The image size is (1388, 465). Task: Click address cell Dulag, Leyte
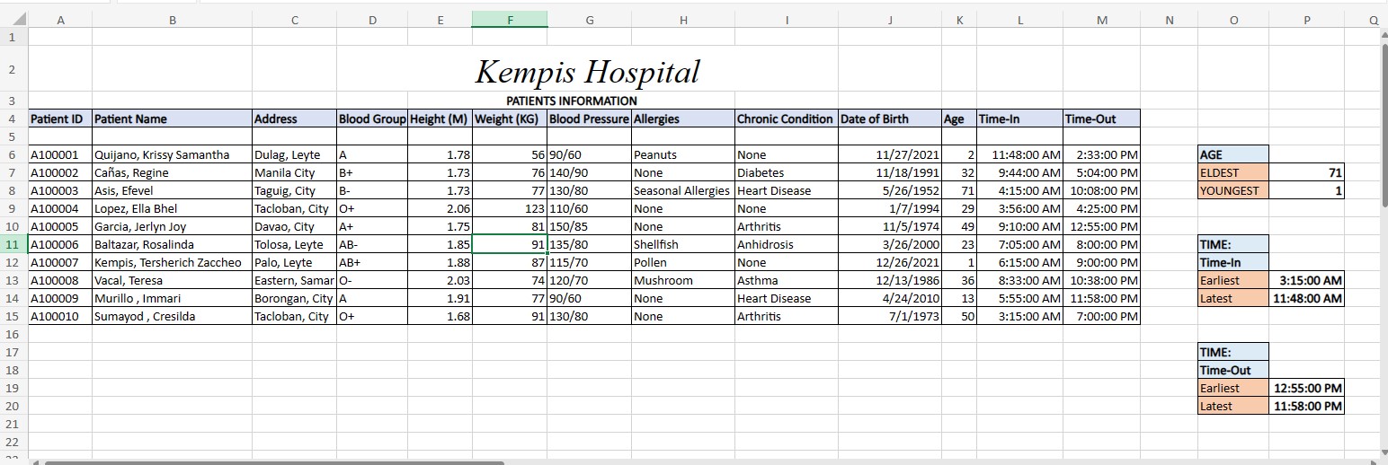tap(294, 154)
